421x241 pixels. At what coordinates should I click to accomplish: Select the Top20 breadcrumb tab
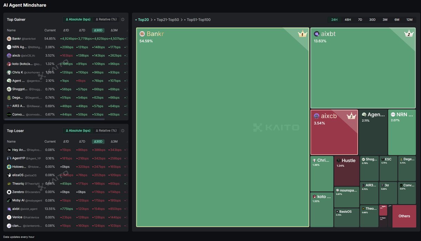pos(142,20)
